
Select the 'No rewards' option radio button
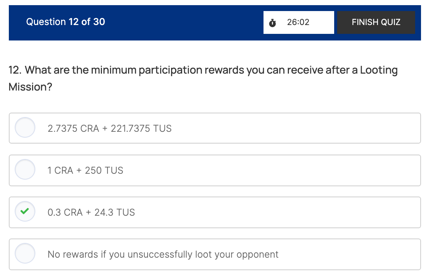point(25,254)
